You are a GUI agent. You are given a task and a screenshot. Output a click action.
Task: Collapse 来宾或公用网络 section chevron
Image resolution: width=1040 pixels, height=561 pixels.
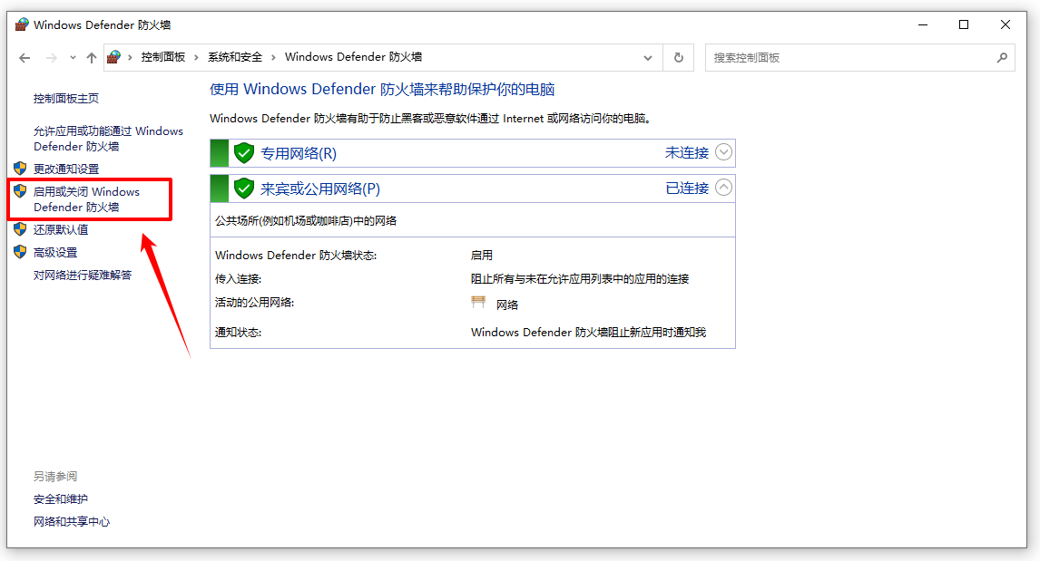tap(723, 188)
